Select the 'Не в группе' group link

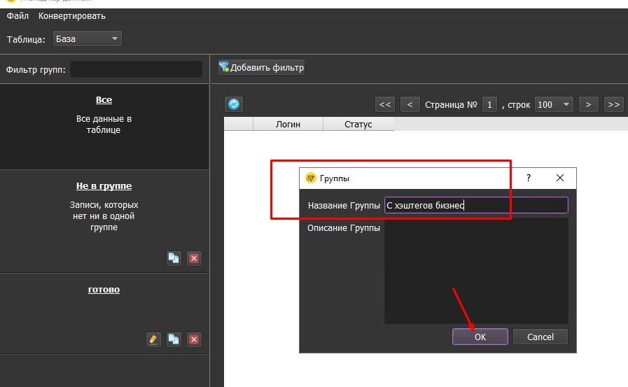[x=104, y=186]
